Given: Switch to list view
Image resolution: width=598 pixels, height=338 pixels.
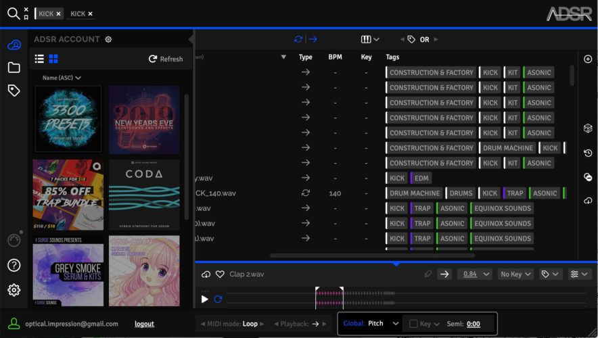Looking at the screenshot, I should (x=39, y=59).
